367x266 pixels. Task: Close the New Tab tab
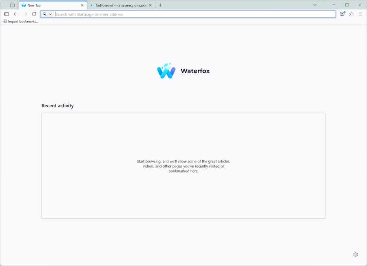(x=82, y=5)
